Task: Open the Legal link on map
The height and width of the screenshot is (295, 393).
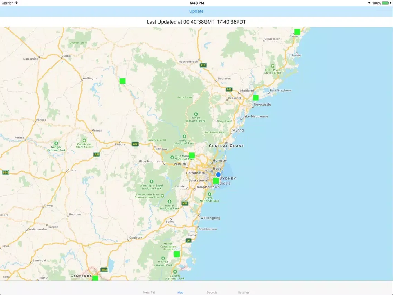Action: (x=7, y=277)
